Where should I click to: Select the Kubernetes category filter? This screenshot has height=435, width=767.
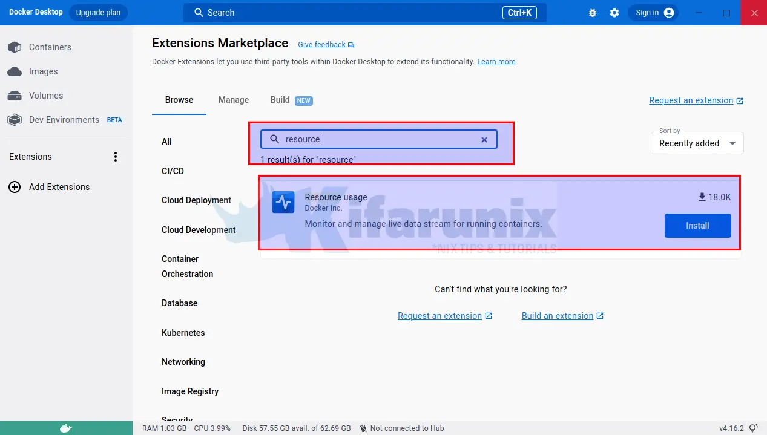(183, 333)
